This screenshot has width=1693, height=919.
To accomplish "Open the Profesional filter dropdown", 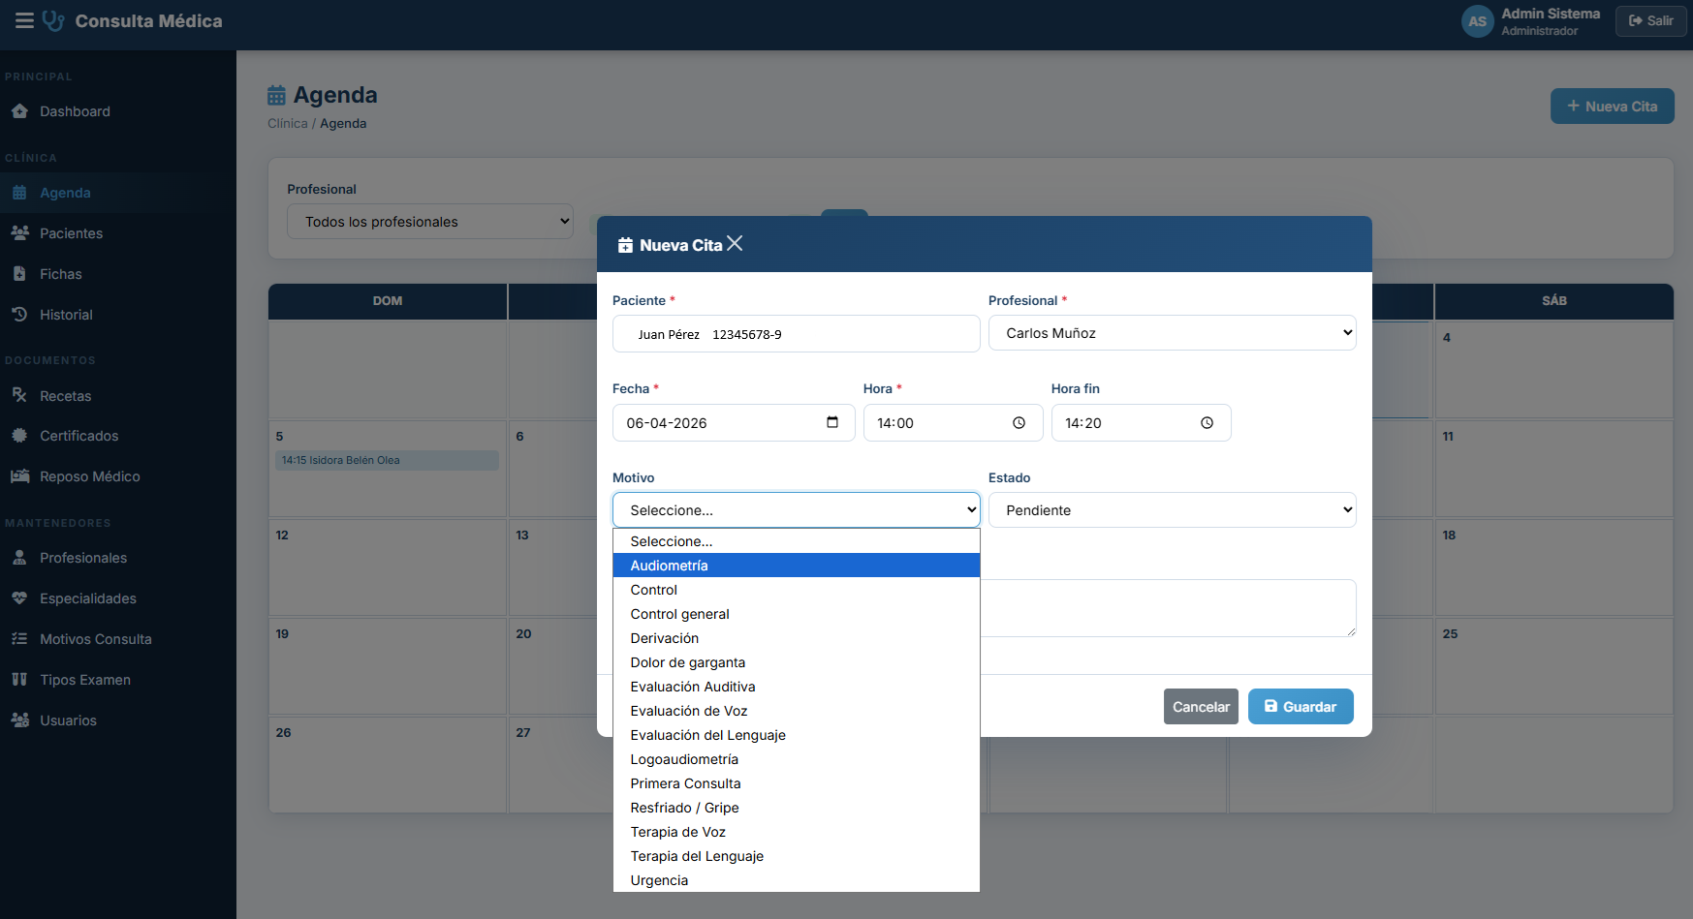I will tap(430, 222).
